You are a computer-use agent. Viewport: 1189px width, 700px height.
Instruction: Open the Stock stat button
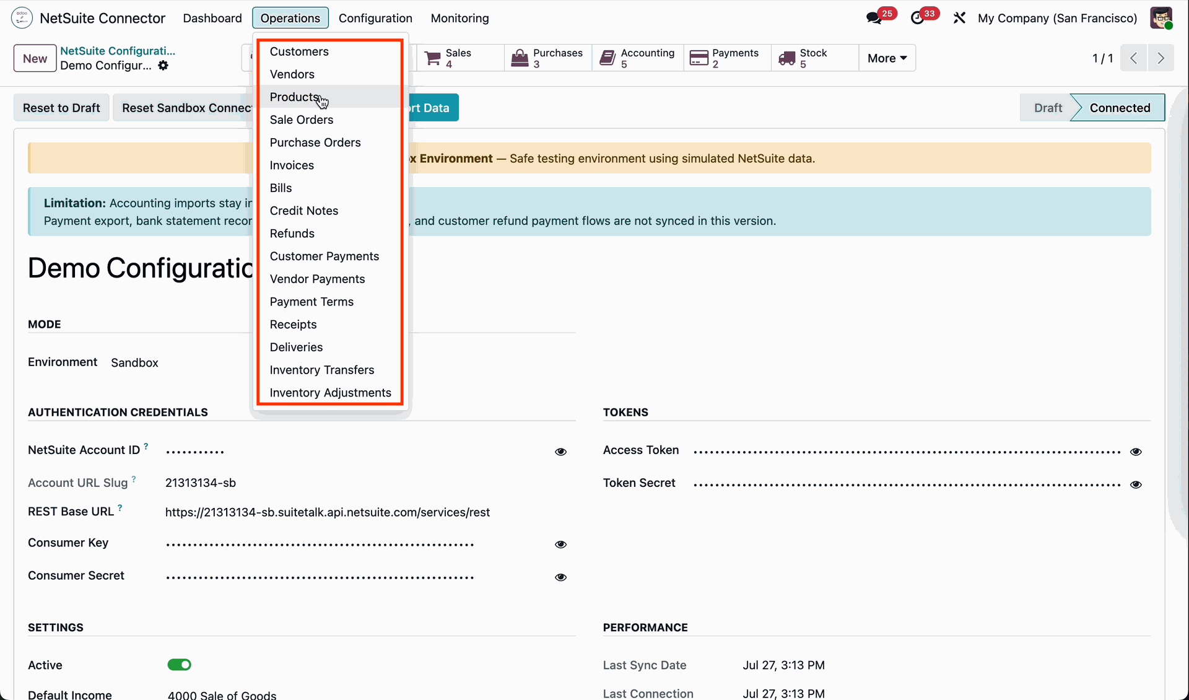click(x=815, y=58)
